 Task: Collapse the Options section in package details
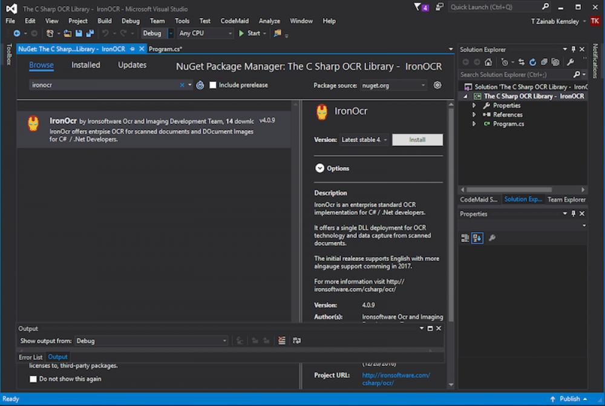click(x=320, y=168)
